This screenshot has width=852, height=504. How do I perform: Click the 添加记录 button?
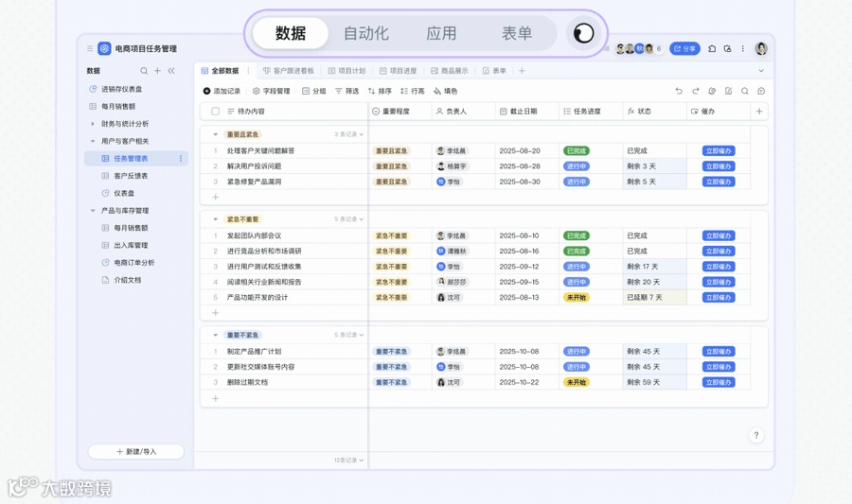222,91
